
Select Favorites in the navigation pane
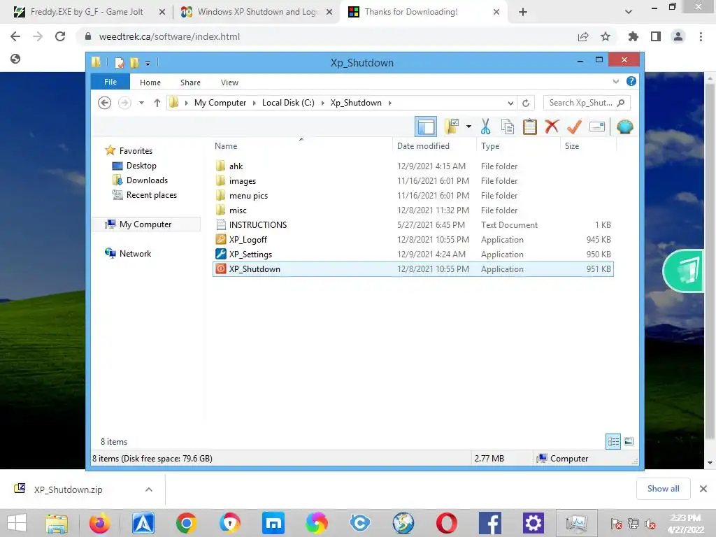[136, 151]
